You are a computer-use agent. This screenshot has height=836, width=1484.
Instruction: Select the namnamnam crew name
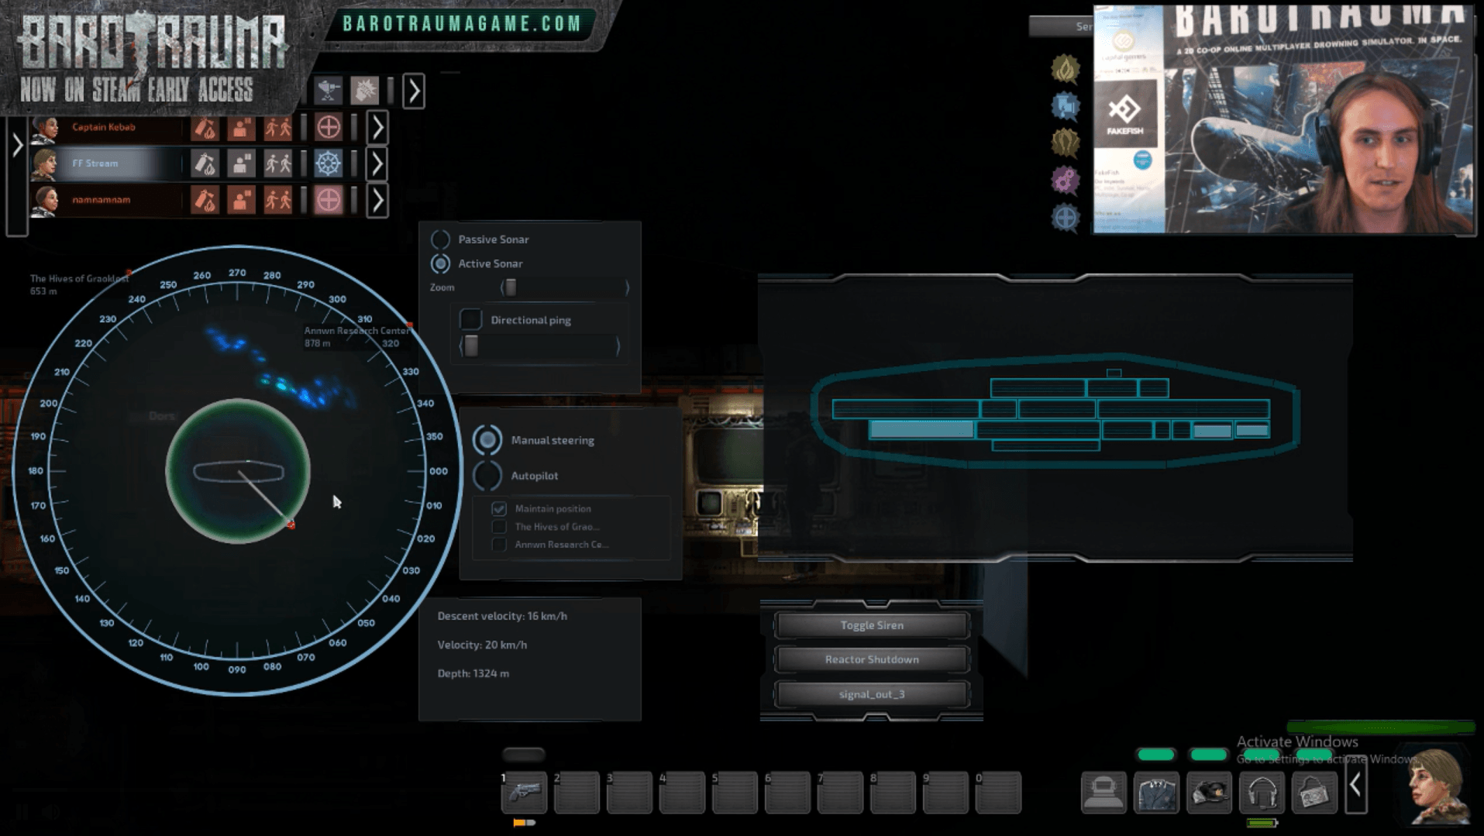point(102,200)
